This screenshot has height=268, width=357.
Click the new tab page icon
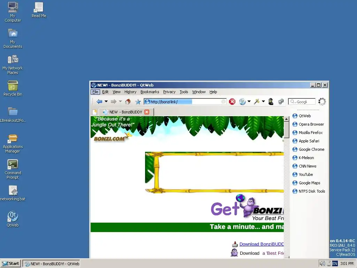(95, 112)
